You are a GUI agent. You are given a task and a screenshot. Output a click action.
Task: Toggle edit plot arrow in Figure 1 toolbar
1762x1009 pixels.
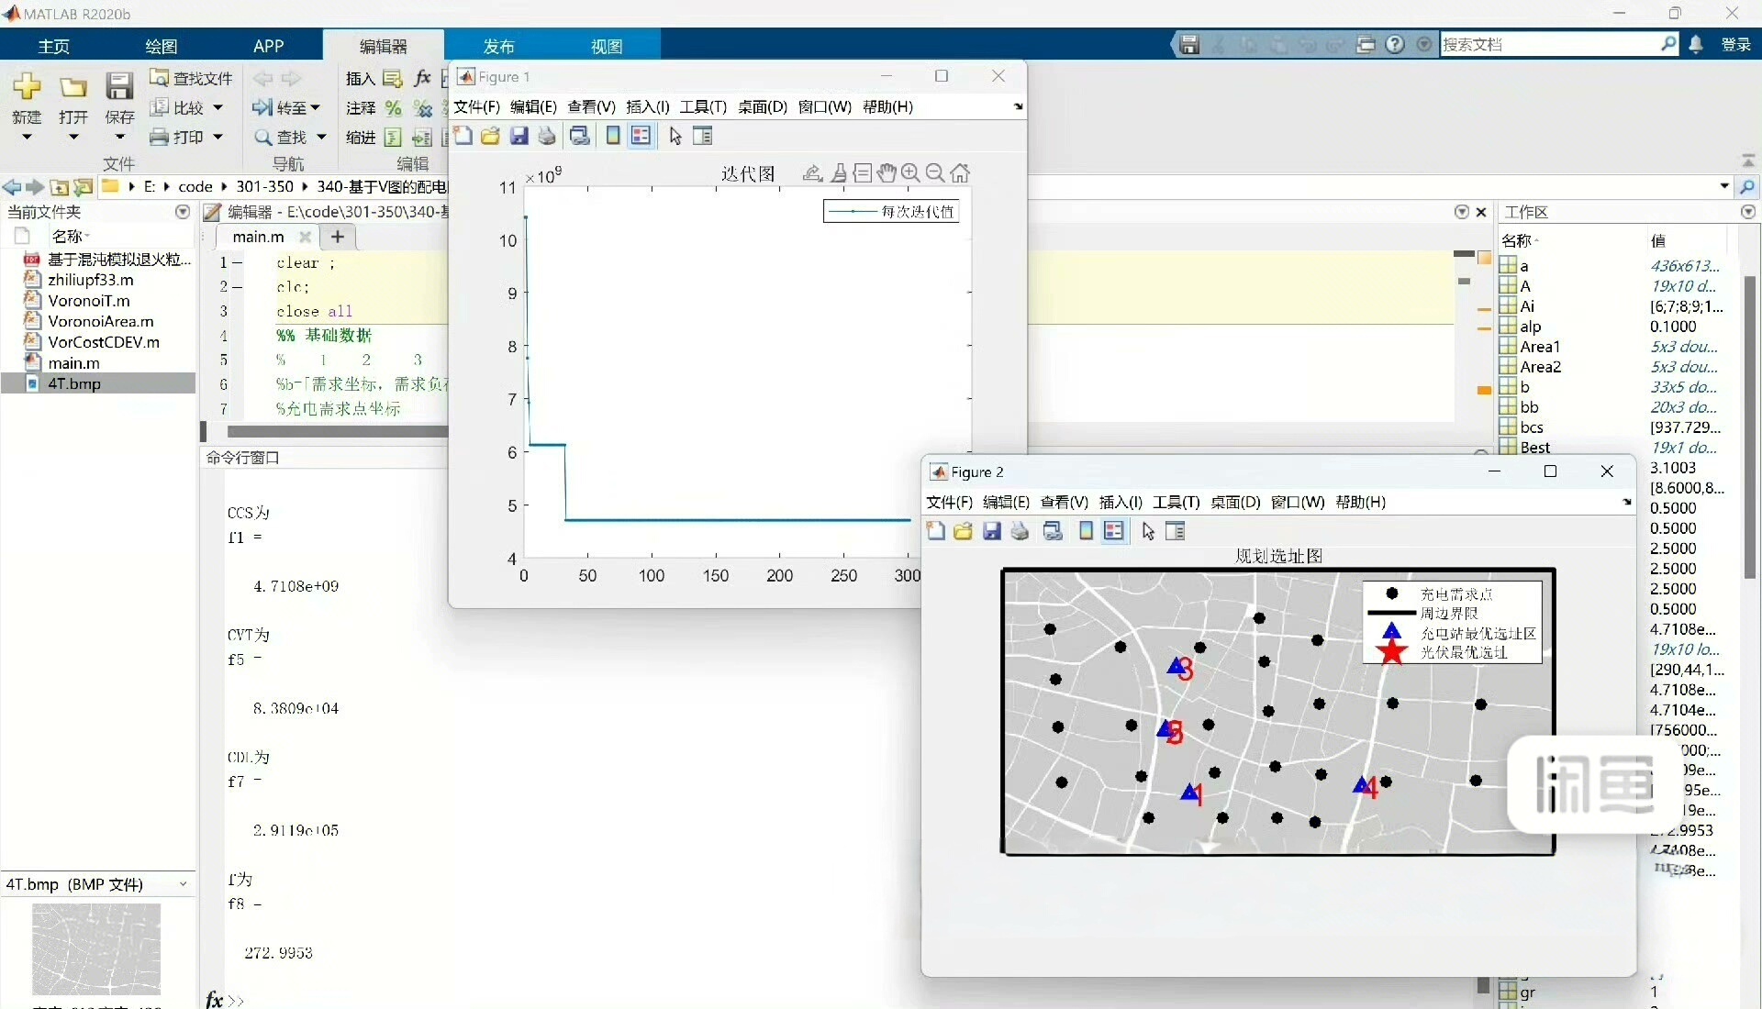(675, 137)
